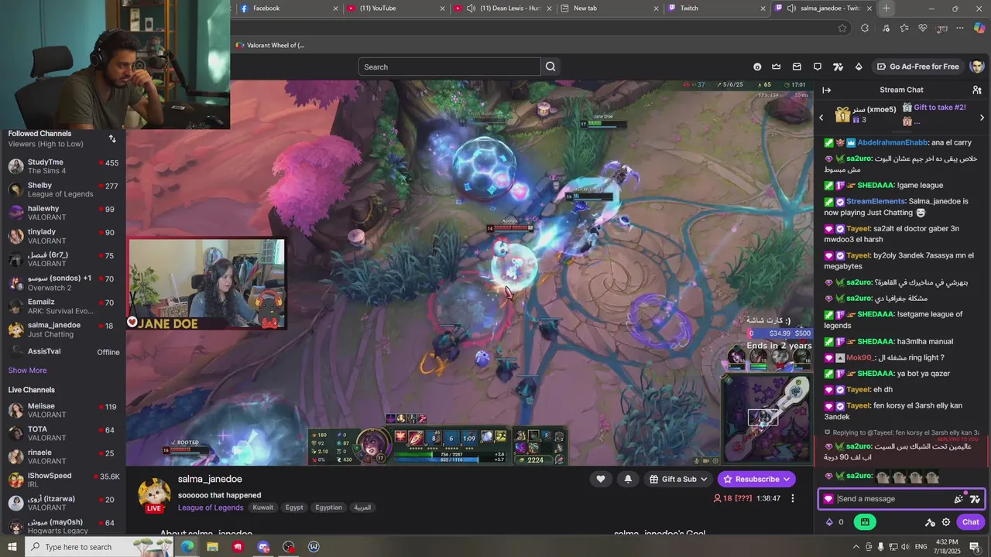
Task: Open the notifications inbox icon
Action: [797, 67]
